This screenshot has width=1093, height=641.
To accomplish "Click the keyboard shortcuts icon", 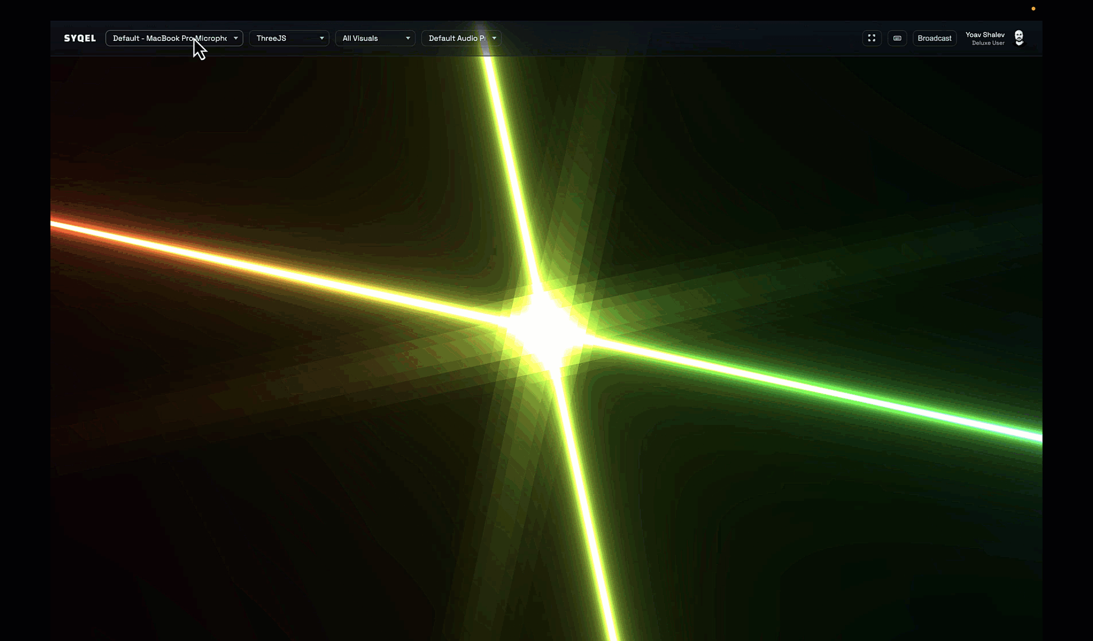I will (897, 38).
